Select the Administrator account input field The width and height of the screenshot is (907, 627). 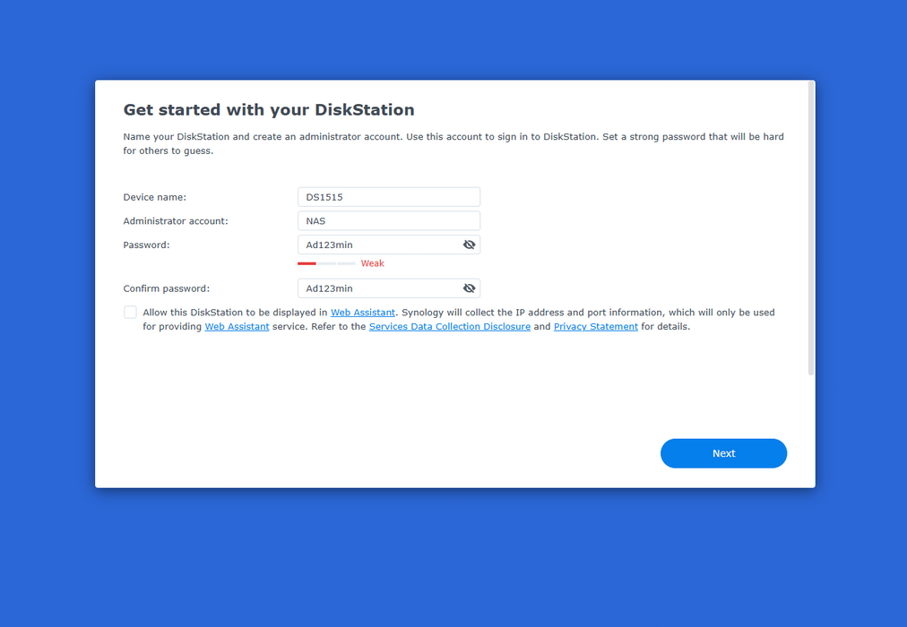[389, 220]
